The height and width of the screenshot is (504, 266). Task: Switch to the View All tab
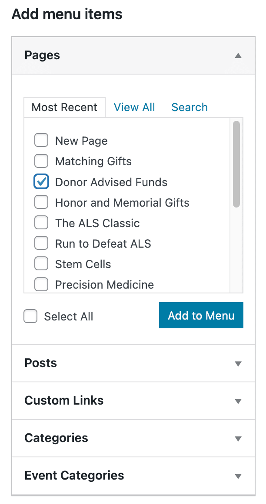pyautogui.click(x=134, y=107)
